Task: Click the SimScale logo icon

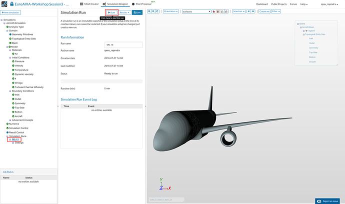Action: click(4, 4)
